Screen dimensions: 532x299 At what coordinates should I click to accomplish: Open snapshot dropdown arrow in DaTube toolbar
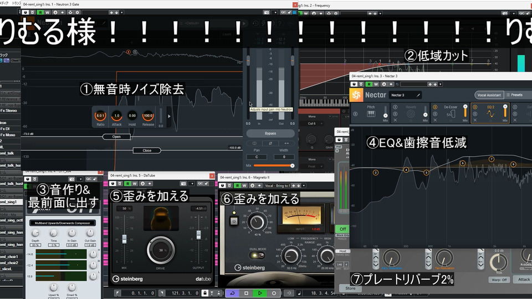click(192, 183)
